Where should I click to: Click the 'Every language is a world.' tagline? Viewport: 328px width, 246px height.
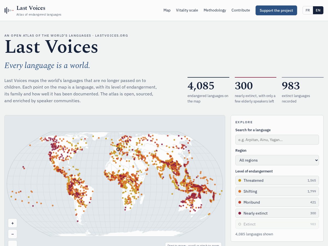tap(47, 65)
